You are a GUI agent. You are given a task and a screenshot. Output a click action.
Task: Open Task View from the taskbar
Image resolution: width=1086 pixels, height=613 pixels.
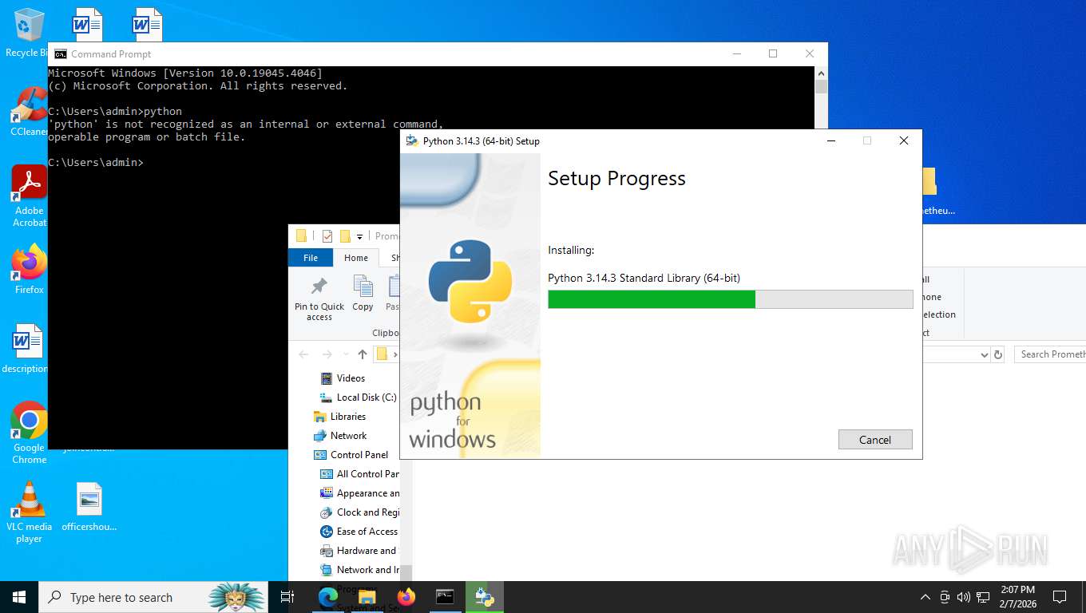tap(287, 597)
